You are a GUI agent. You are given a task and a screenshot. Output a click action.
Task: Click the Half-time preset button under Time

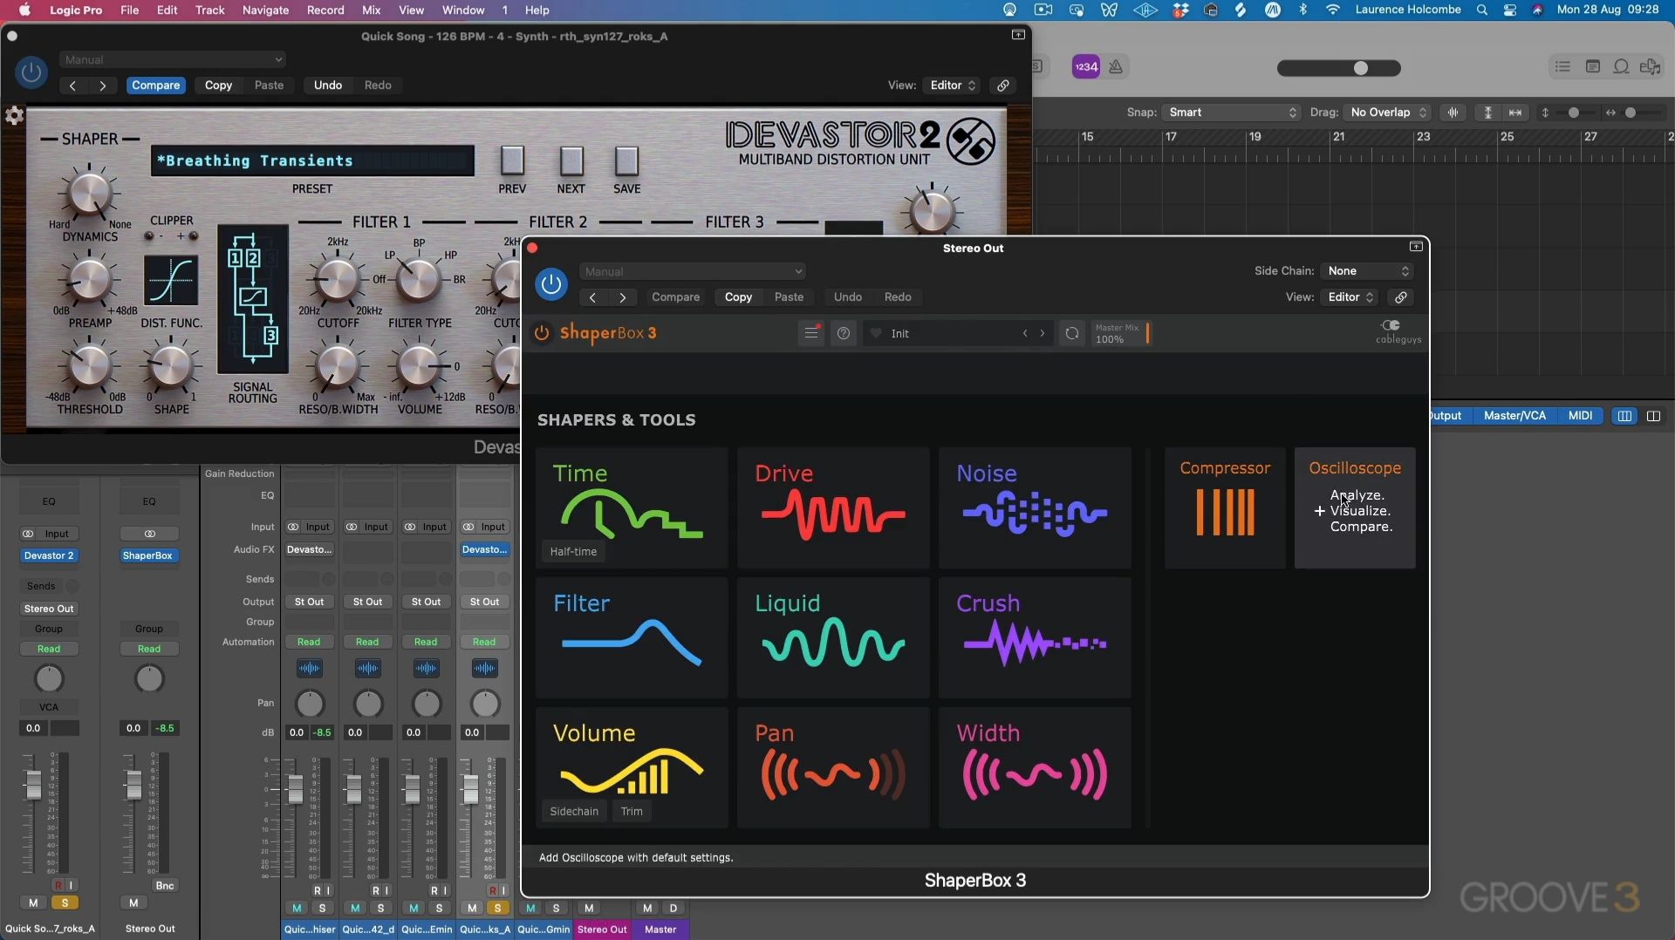click(x=573, y=551)
